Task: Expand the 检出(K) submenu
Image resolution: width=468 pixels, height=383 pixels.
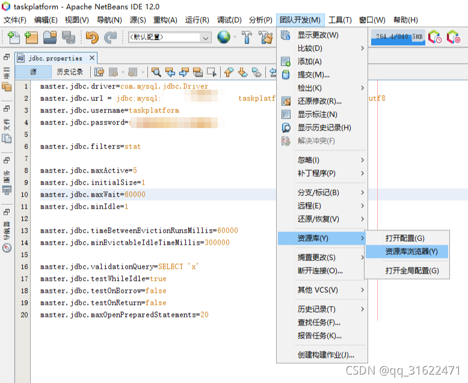Action: tap(322, 88)
